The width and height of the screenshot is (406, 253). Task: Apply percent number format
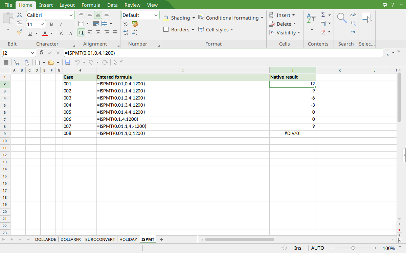click(126, 24)
